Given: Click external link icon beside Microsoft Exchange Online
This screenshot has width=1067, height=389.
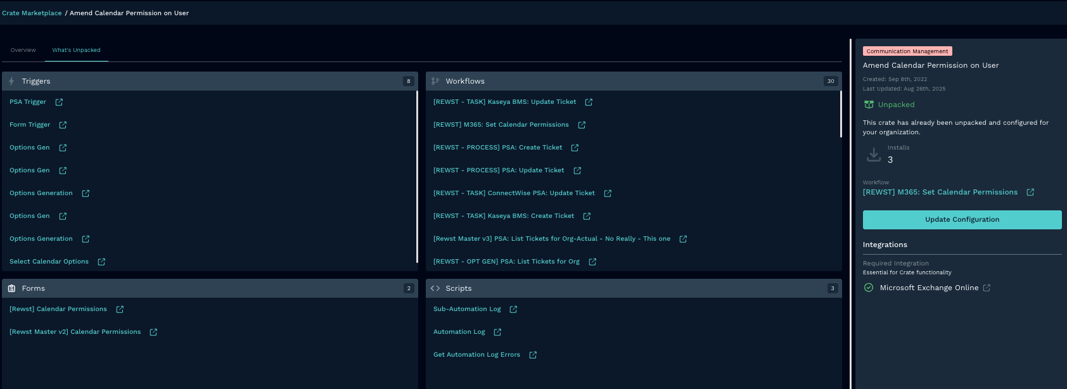Looking at the screenshot, I should pyautogui.click(x=987, y=288).
